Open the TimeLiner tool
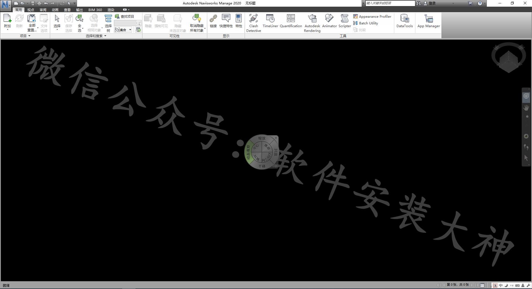The image size is (532, 289). 270,21
